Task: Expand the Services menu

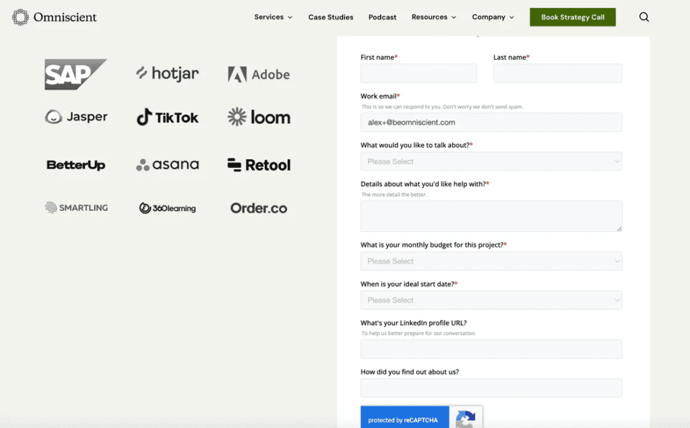Action: click(x=274, y=17)
